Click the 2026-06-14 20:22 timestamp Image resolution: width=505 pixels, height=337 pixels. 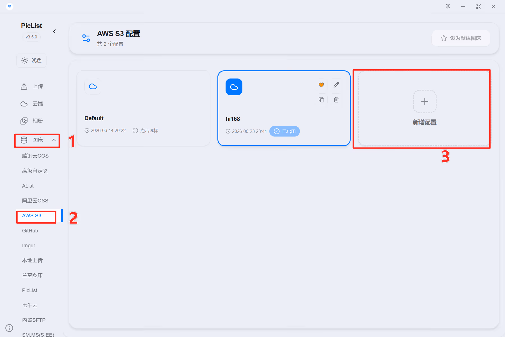pyautogui.click(x=108, y=131)
